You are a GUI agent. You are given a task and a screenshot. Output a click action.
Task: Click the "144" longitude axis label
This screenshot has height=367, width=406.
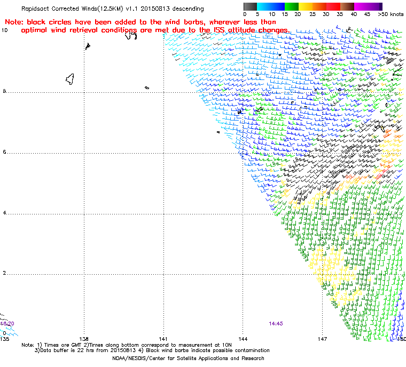243,339
